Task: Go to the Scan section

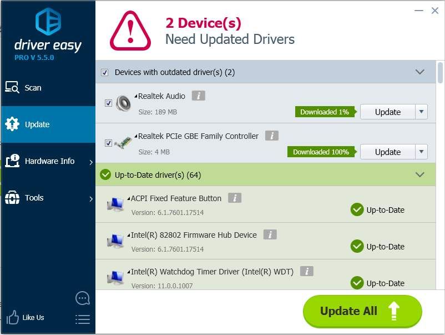Action: click(33, 88)
